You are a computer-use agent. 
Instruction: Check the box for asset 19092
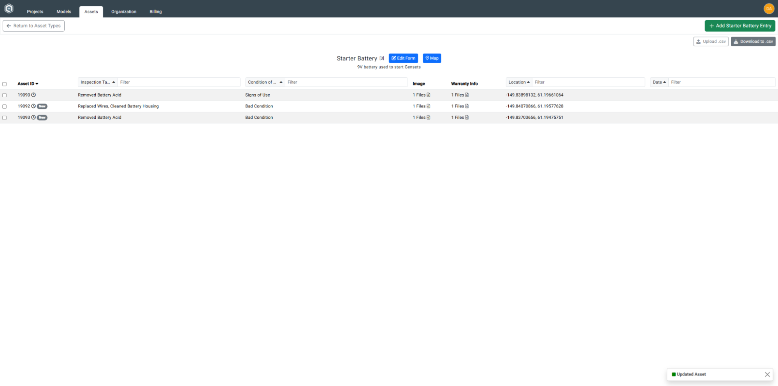(x=5, y=107)
